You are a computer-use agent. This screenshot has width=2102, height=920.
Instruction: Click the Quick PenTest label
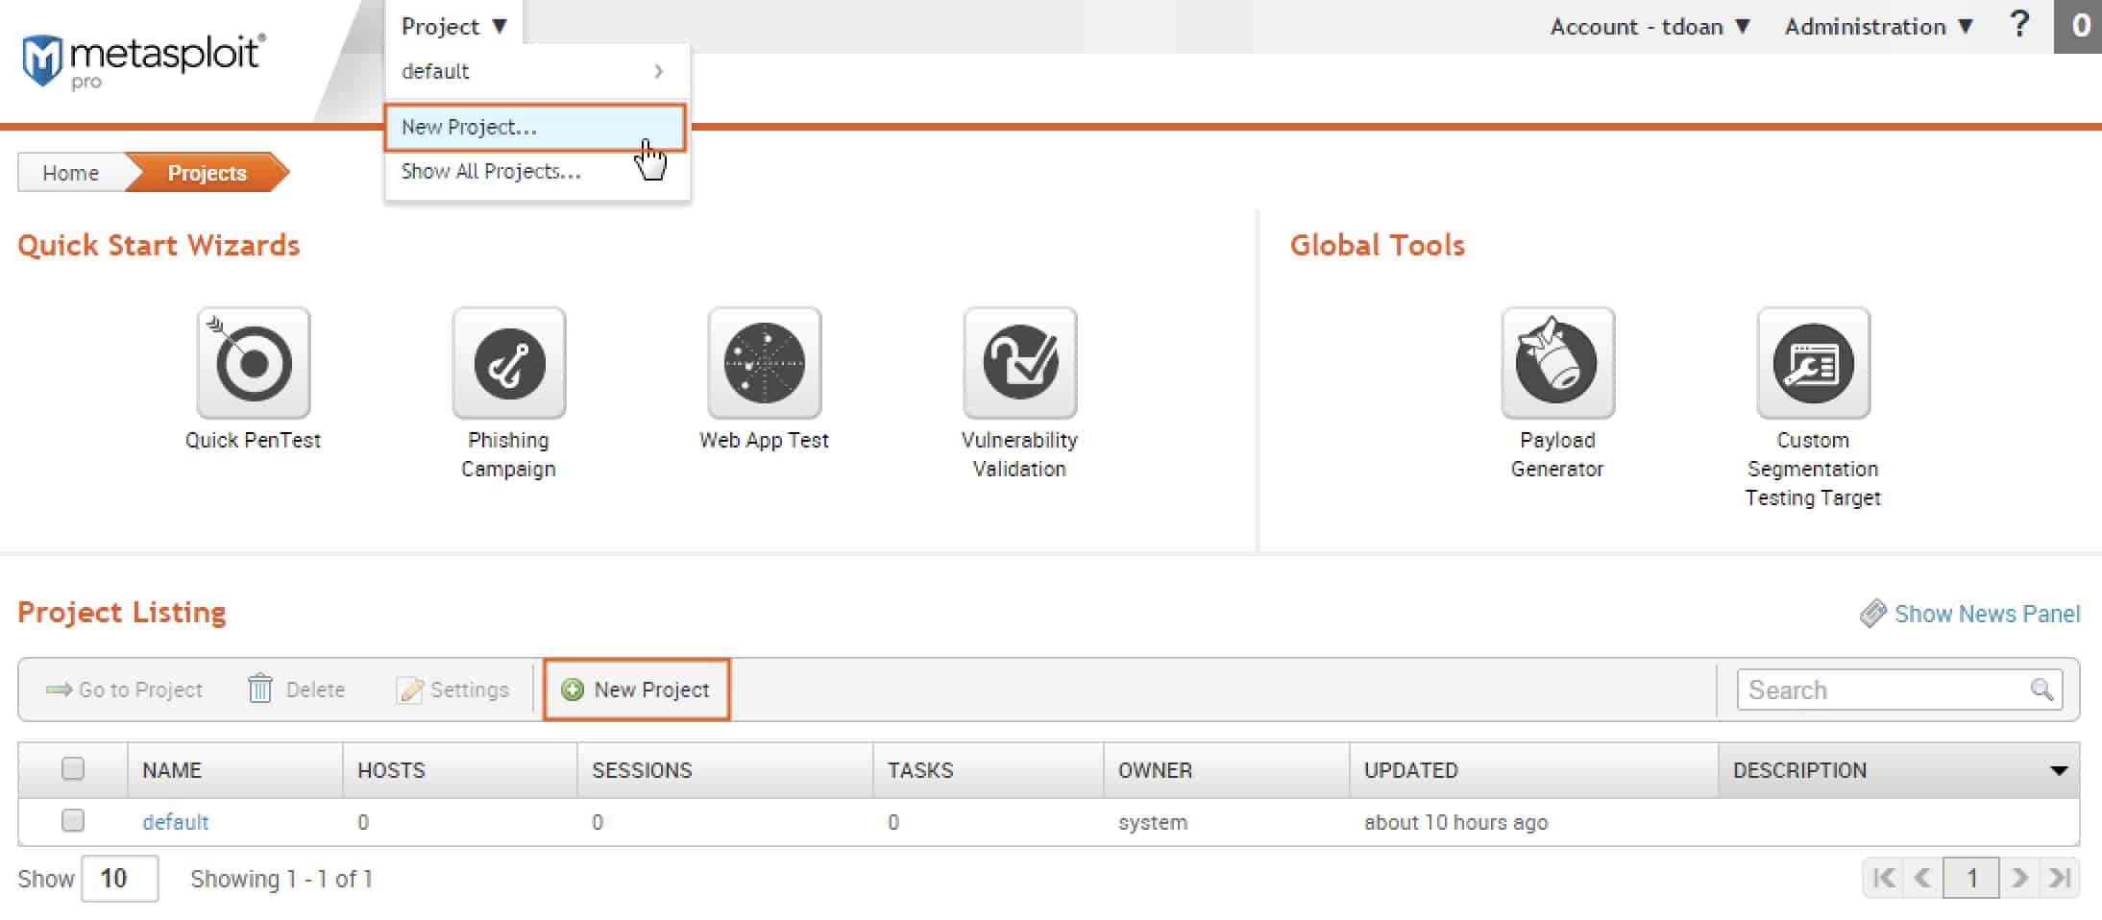pos(254,440)
